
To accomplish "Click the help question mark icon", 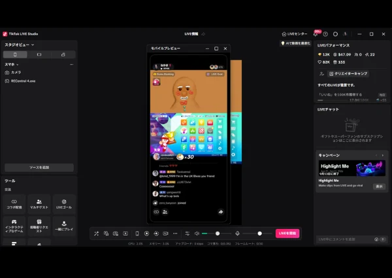I will (x=325, y=34).
